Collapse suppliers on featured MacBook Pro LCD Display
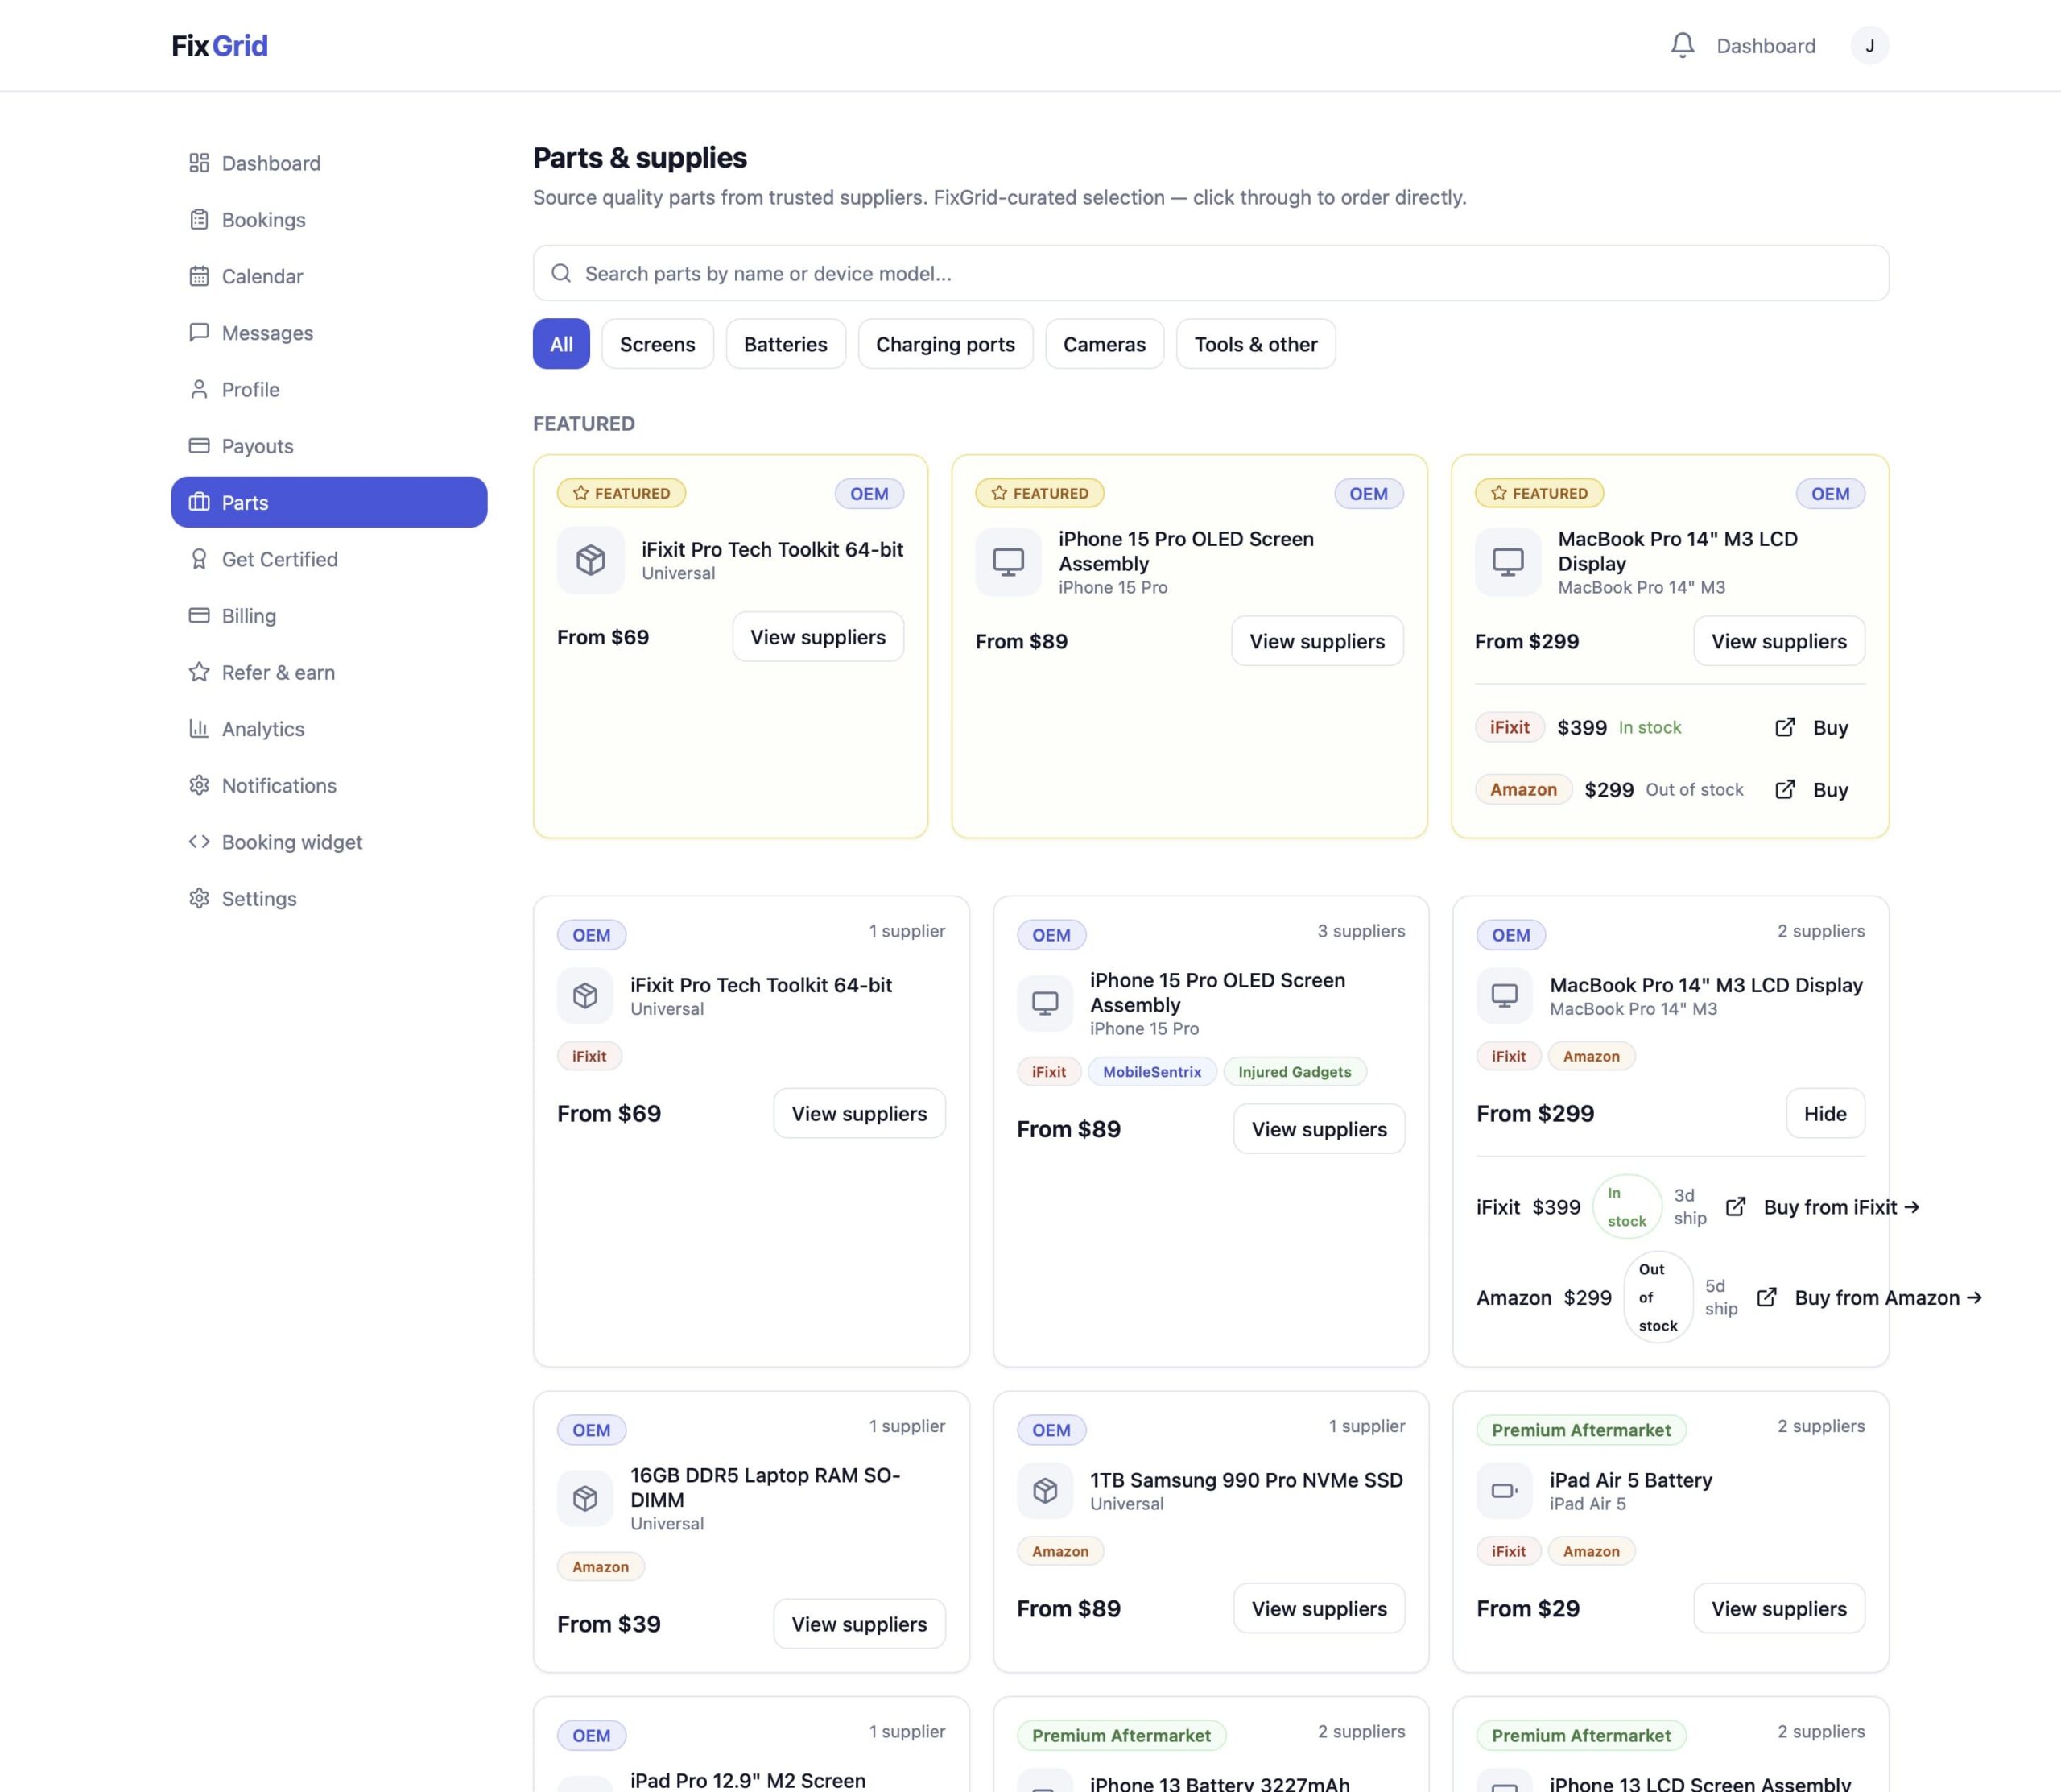Image resolution: width=2061 pixels, height=1792 pixels. point(1779,641)
